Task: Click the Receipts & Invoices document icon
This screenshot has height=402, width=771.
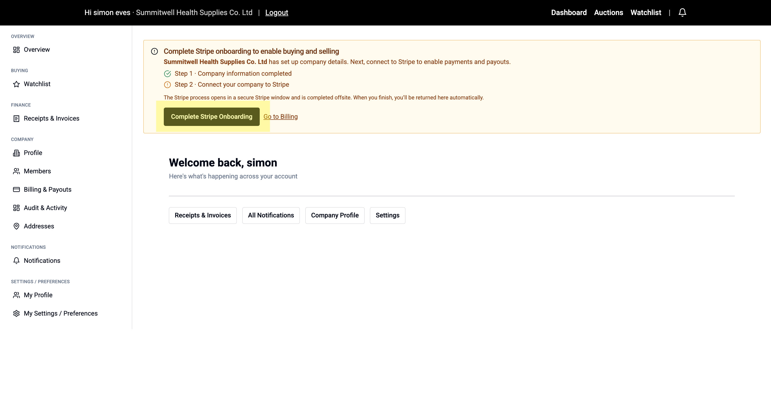Action: pos(17,119)
